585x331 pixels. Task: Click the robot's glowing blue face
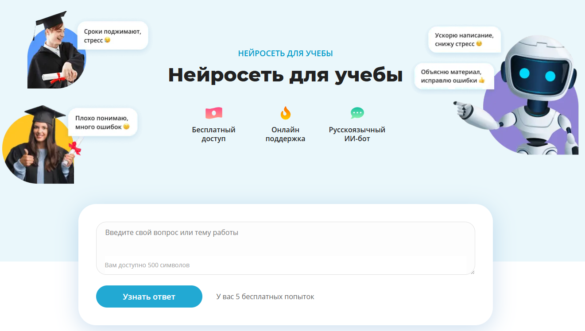point(537,74)
